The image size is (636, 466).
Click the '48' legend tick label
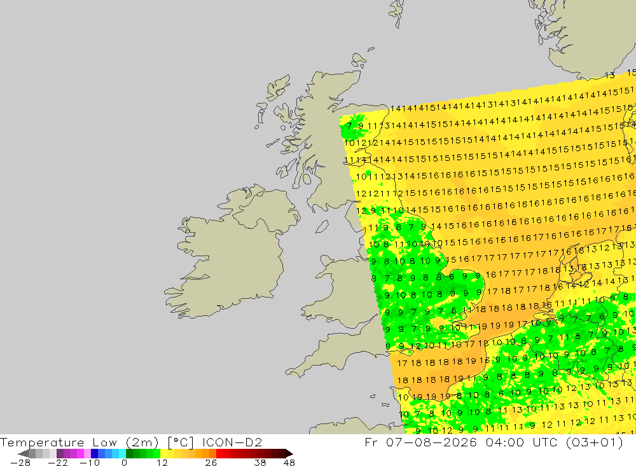click(x=289, y=463)
